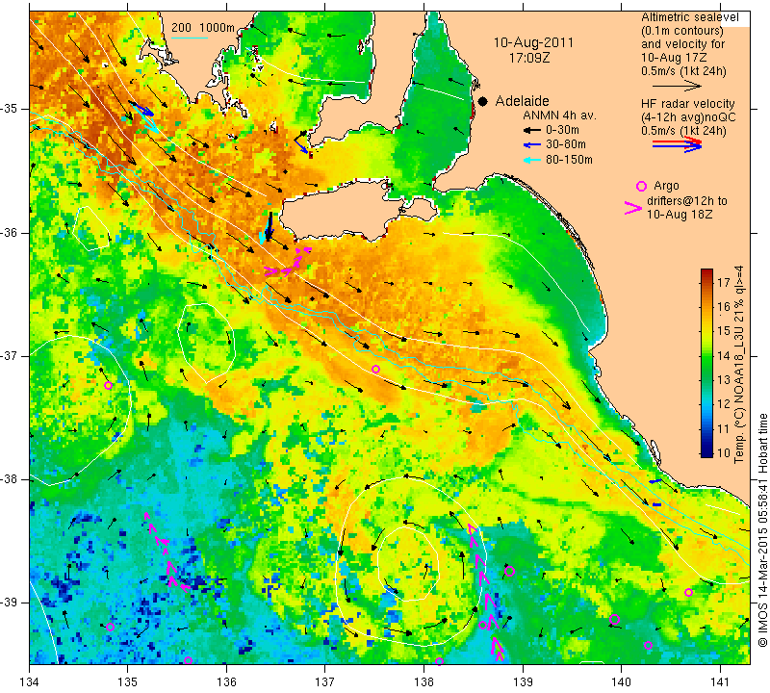Click the date 10-Aug-2011 text
This screenshot has width=770, height=693.
[x=533, y=42]
